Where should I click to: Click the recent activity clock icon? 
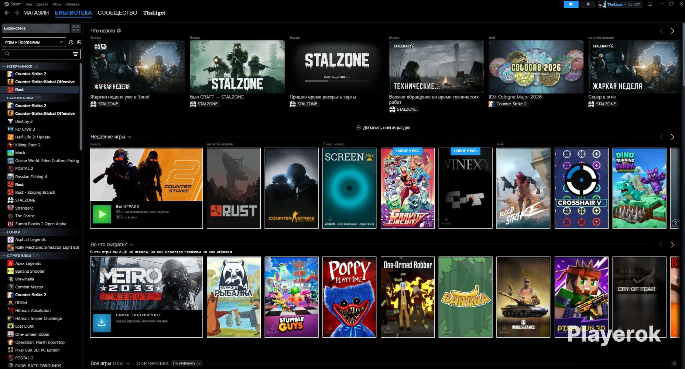(x=71, y=42)
